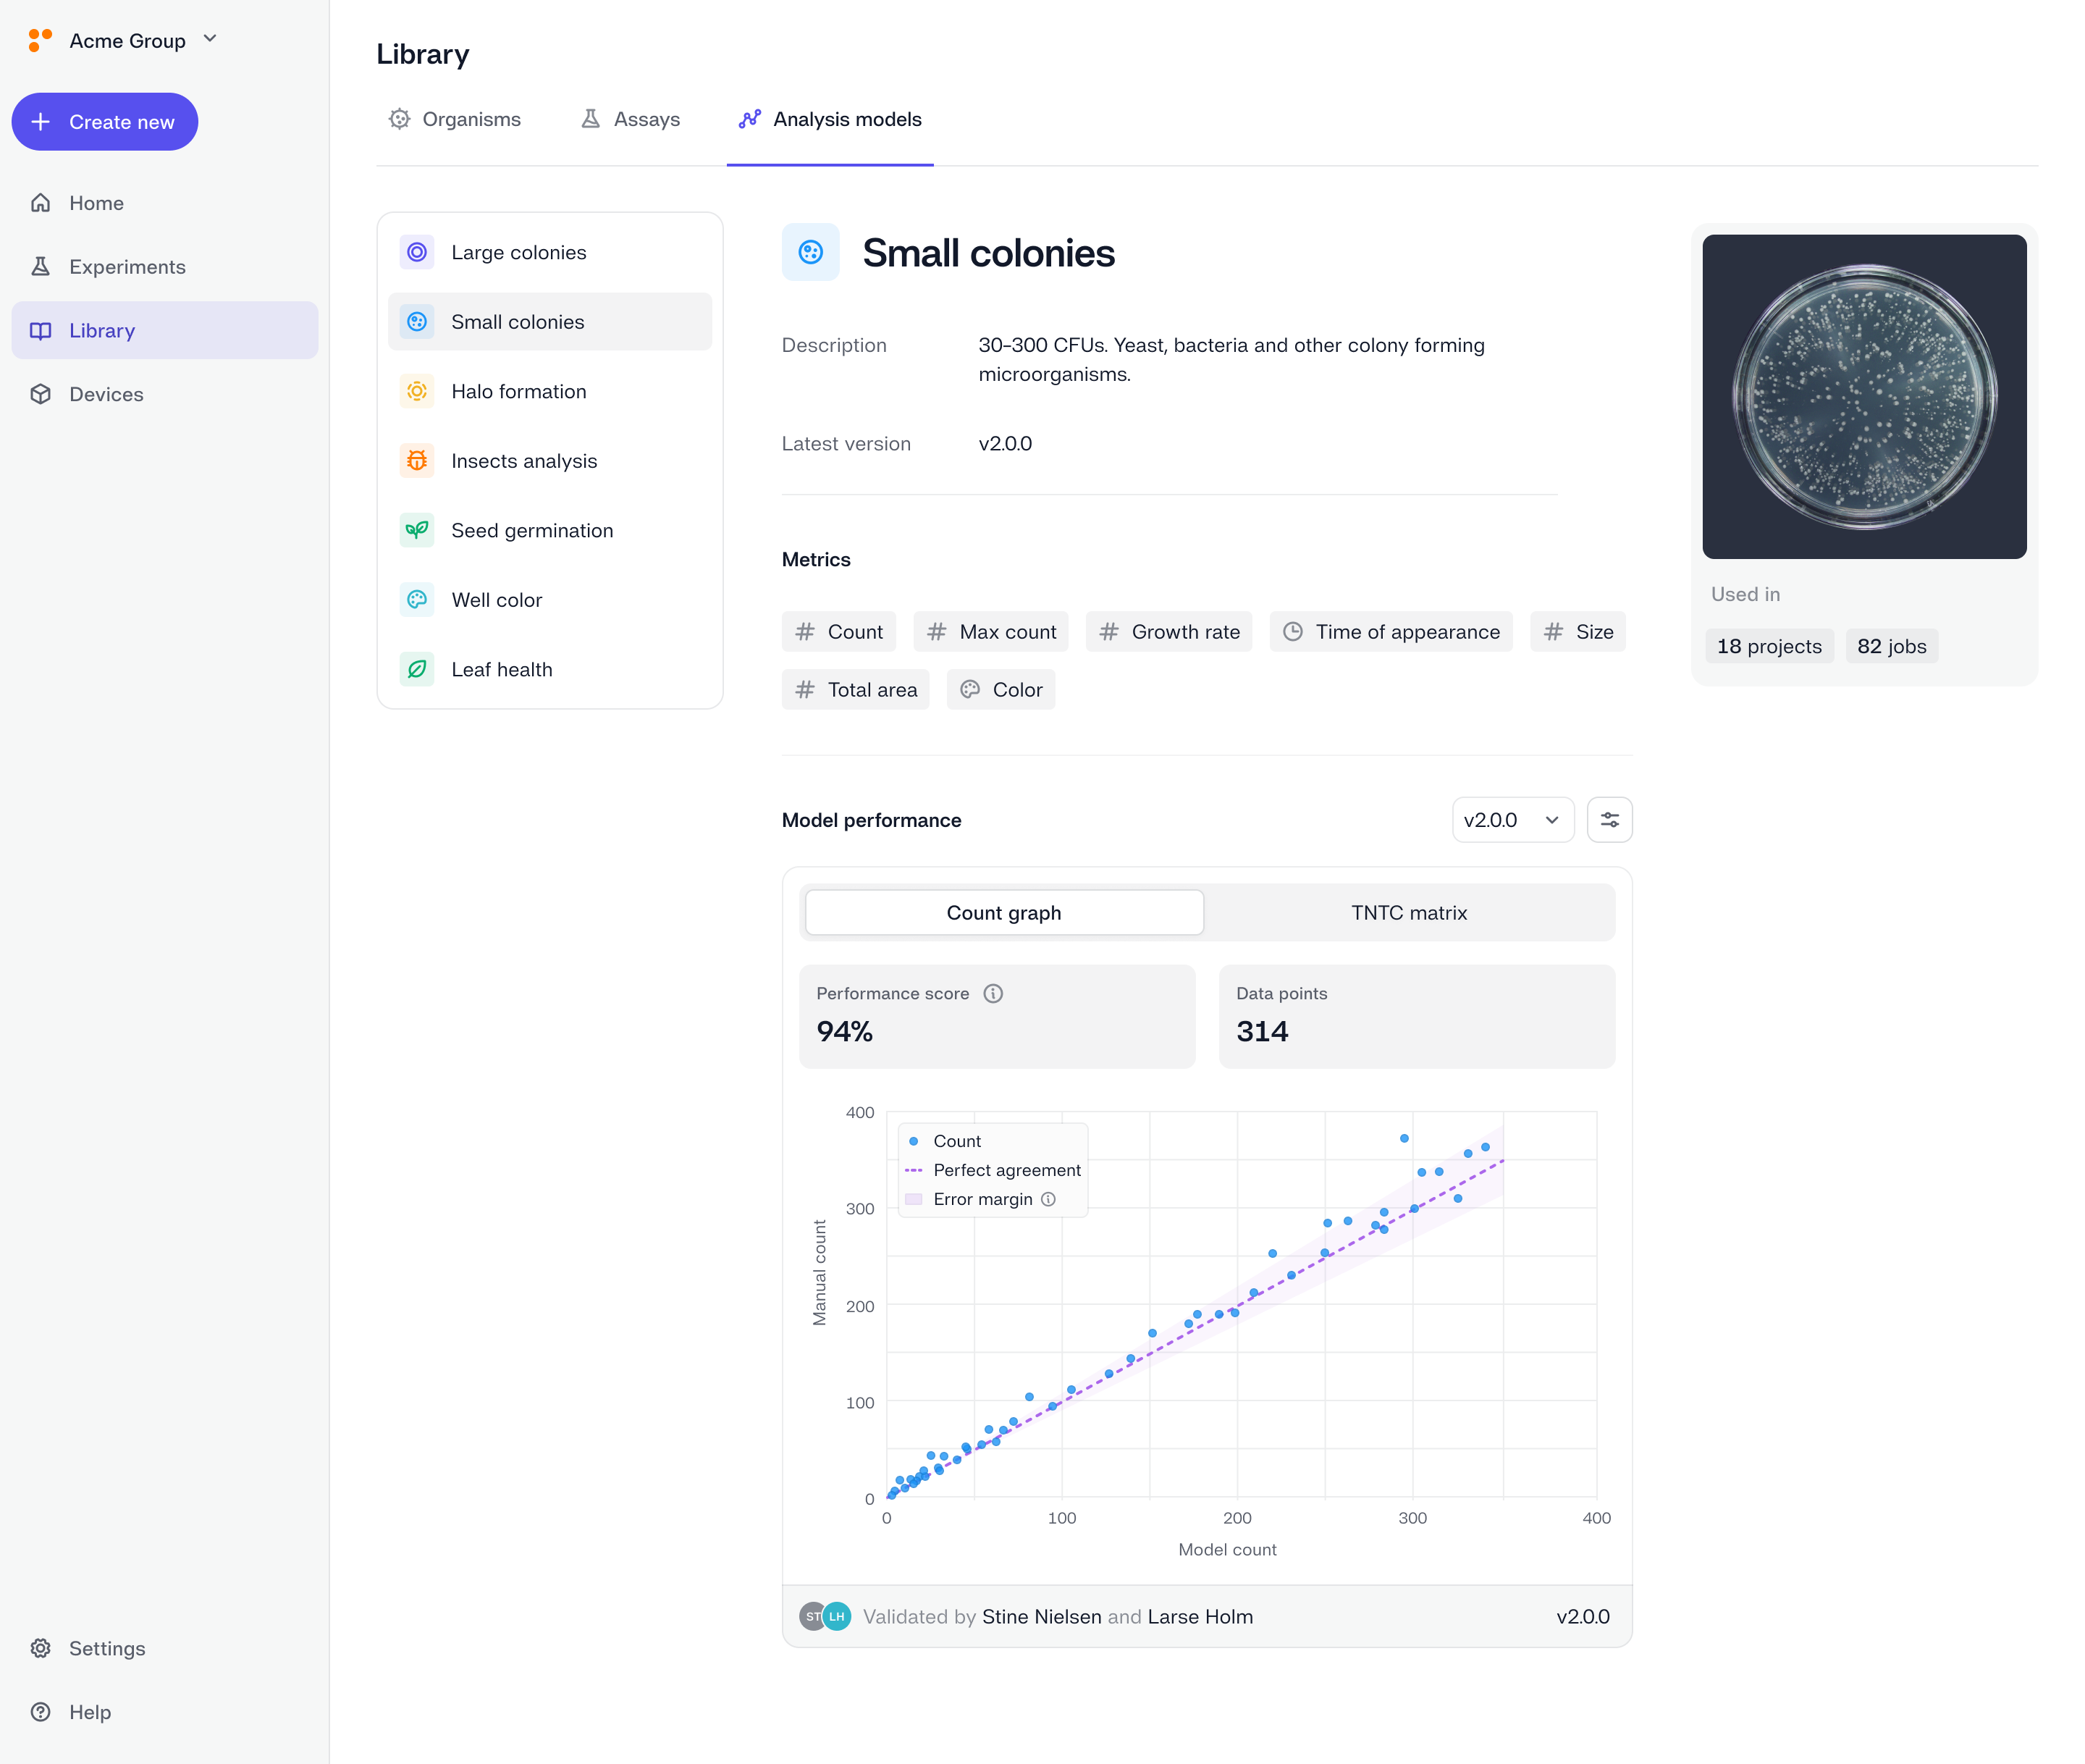Viewport: 2085px width, 1764px height.
Task: Expand the Acme Group workspace chevron
Action: pos(210,39)
